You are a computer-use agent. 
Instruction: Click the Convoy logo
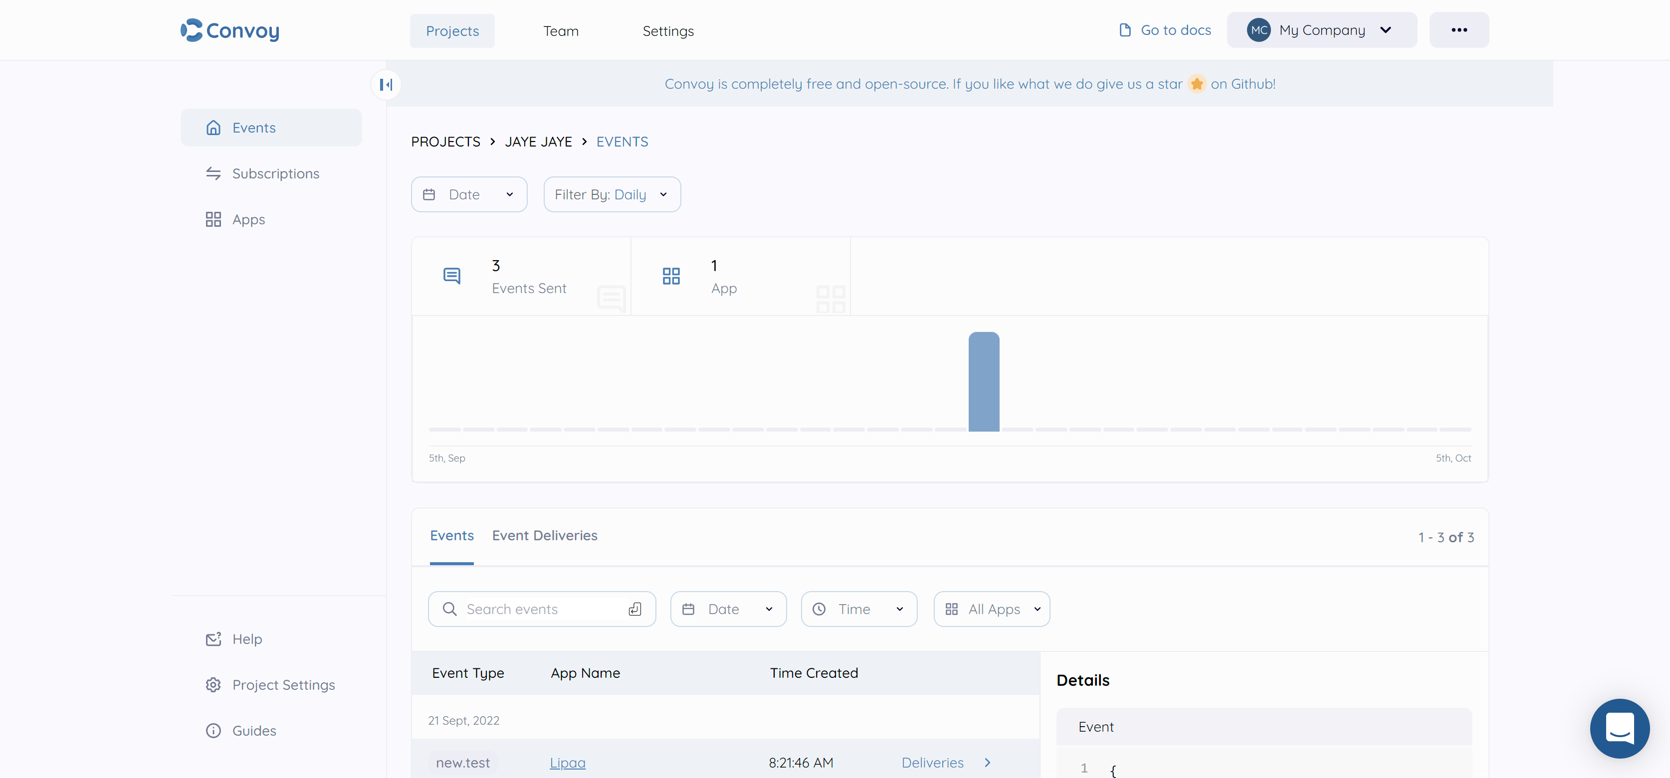tap(229, 30)
